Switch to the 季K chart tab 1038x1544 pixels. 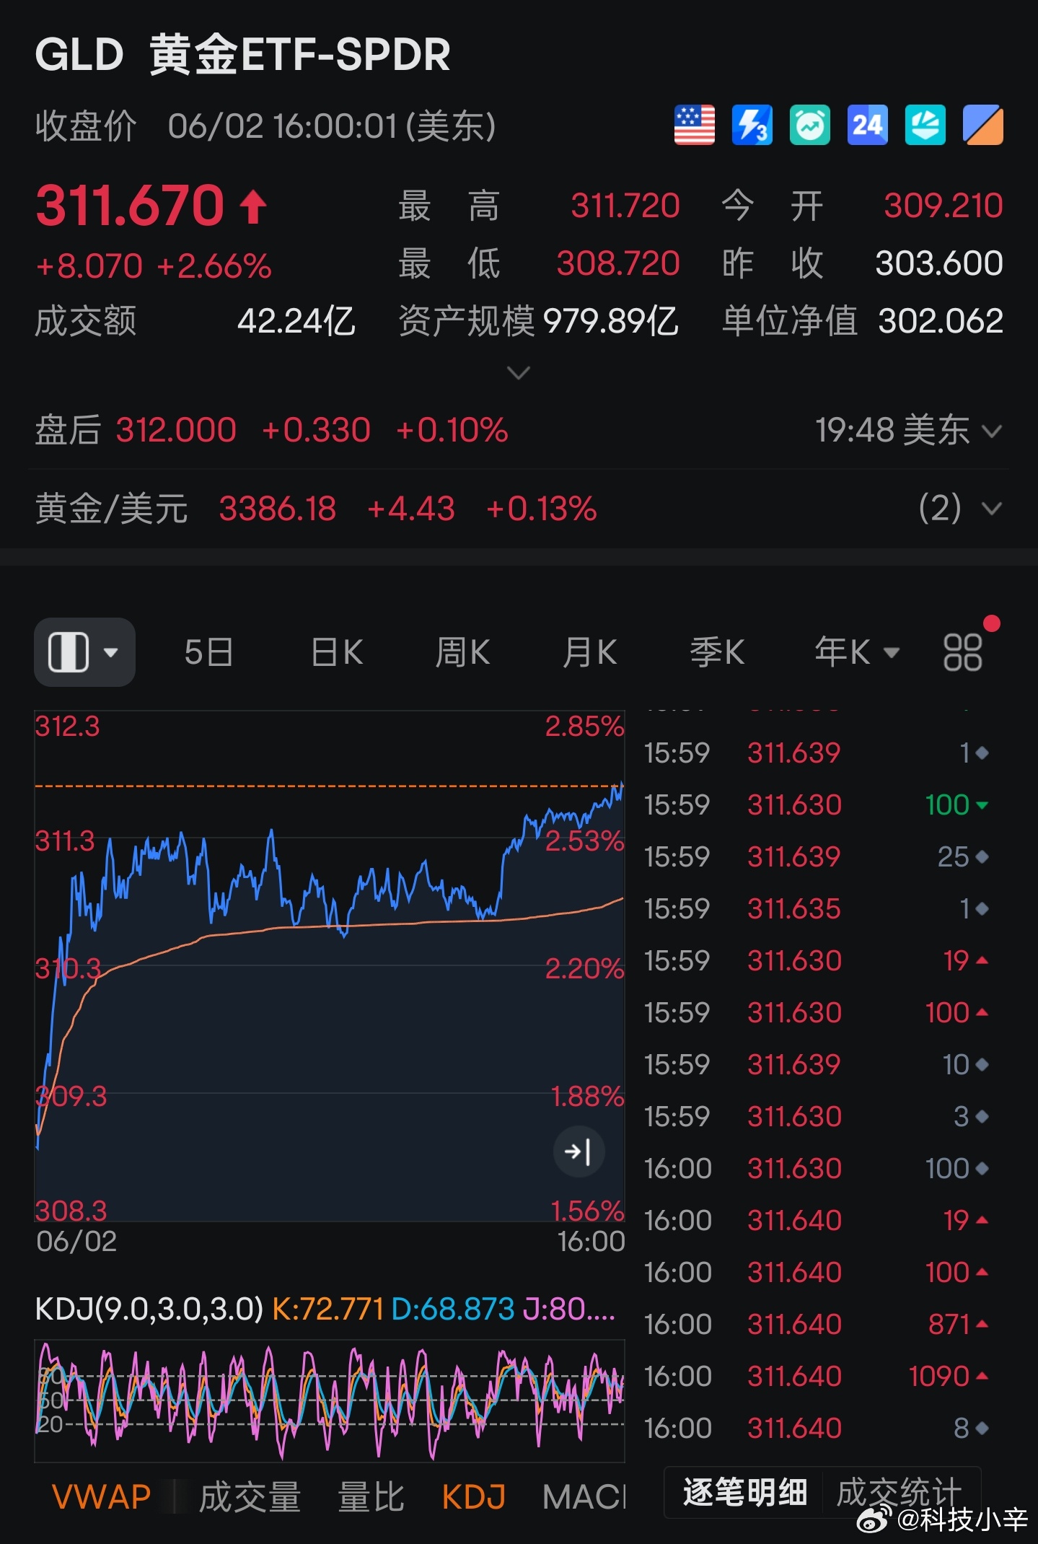click(717, 652)
